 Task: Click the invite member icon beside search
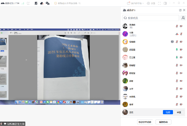point(183,18)
